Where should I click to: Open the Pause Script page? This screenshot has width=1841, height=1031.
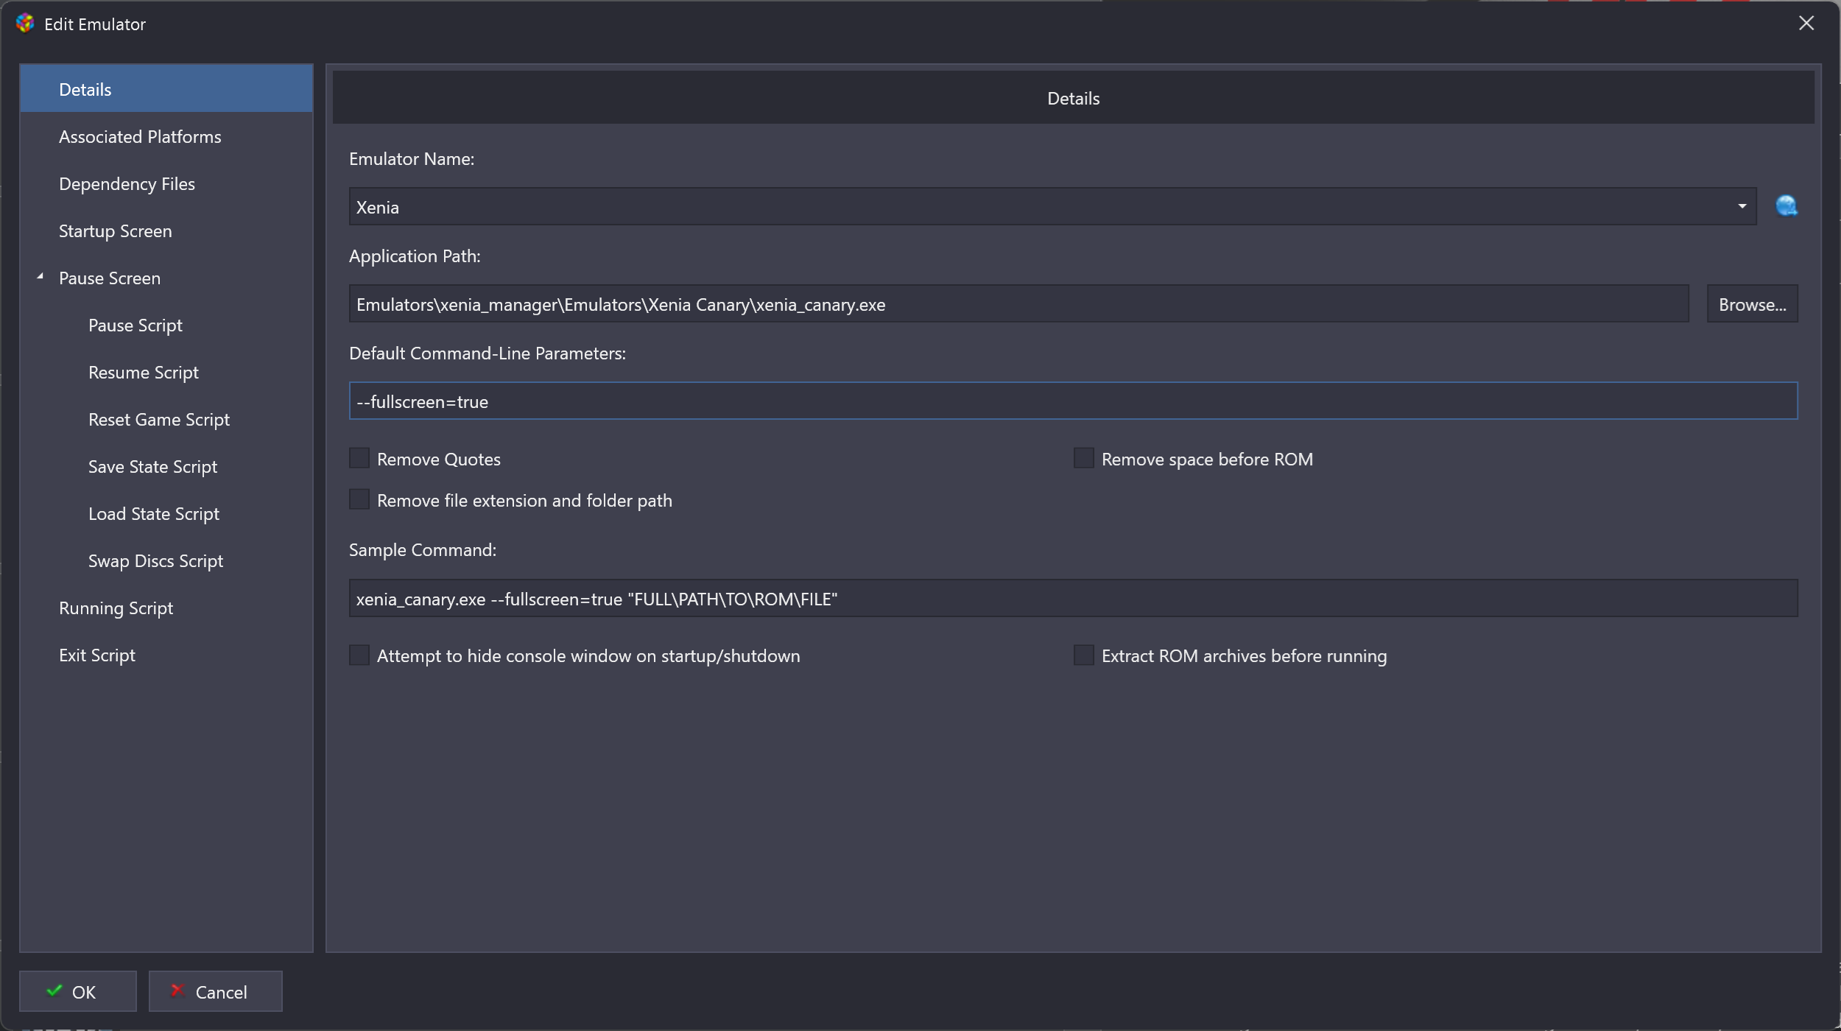pyautogui.click(x=166, y=325)
